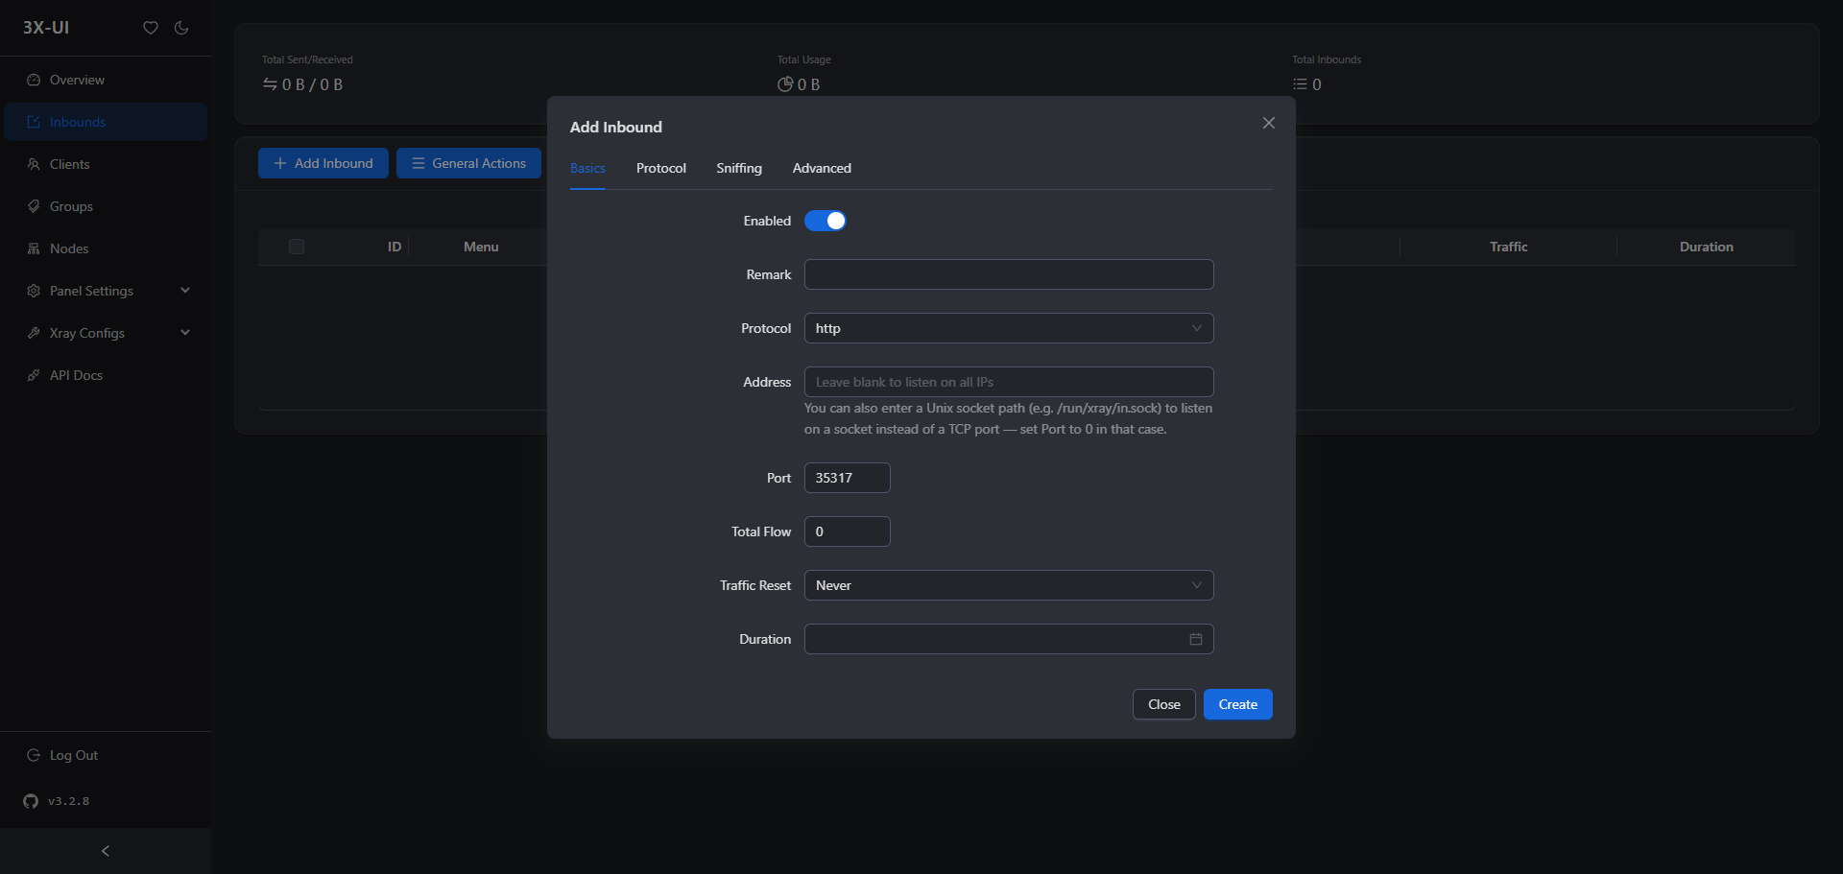The height and width of the screenshot is (874, 1843).
Task: Click the heart donate icon
Action: pyautogui.click(x=151, y=28)
